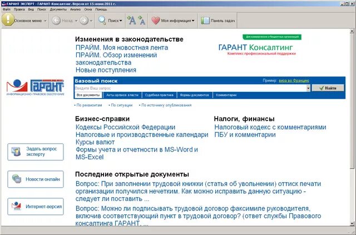Open recent document about трудовой книжки оттиск печати
The width and height of the screenshot is (356, 235).
(198, 192)
